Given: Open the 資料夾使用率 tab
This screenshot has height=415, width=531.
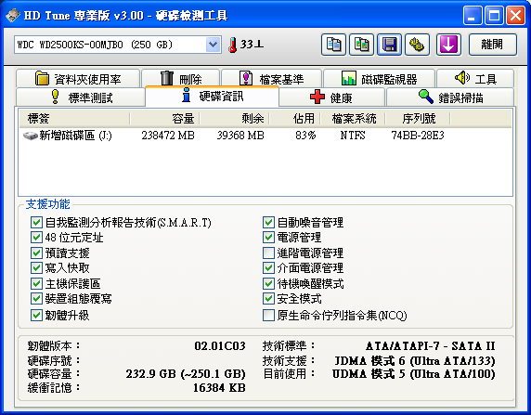Looking at the screenshot, I should [78, 79].
